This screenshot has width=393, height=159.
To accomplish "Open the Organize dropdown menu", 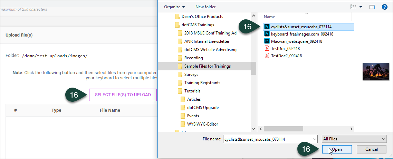I will (x=174, y=7).
